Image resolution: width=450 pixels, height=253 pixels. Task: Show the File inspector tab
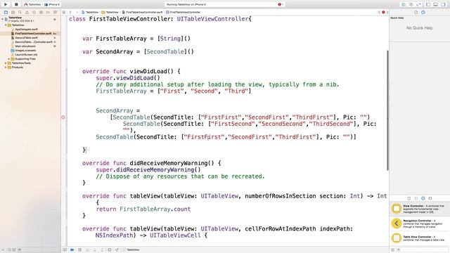[x=416, y=13]
